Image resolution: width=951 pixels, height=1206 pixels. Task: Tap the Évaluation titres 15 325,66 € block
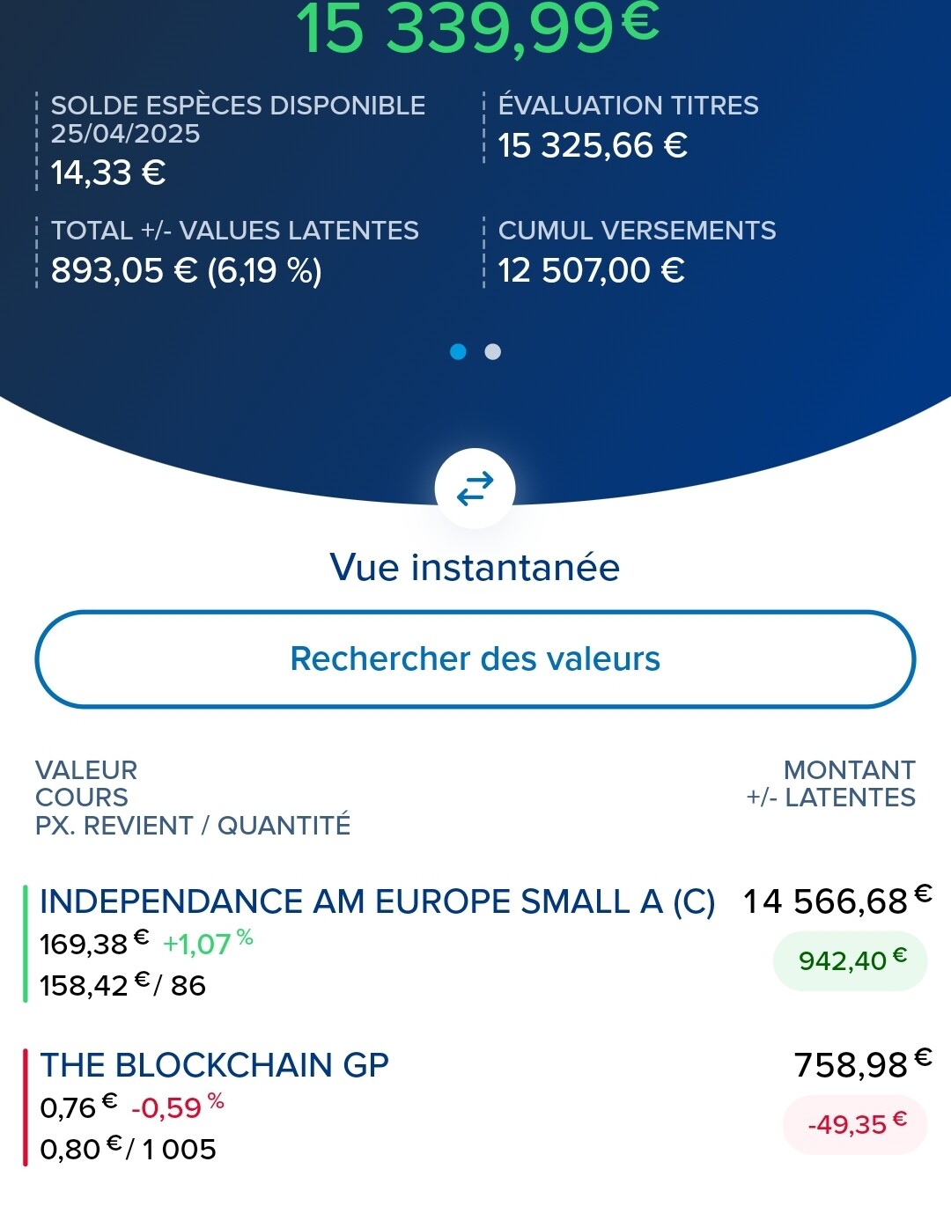(x=628, y=128)
